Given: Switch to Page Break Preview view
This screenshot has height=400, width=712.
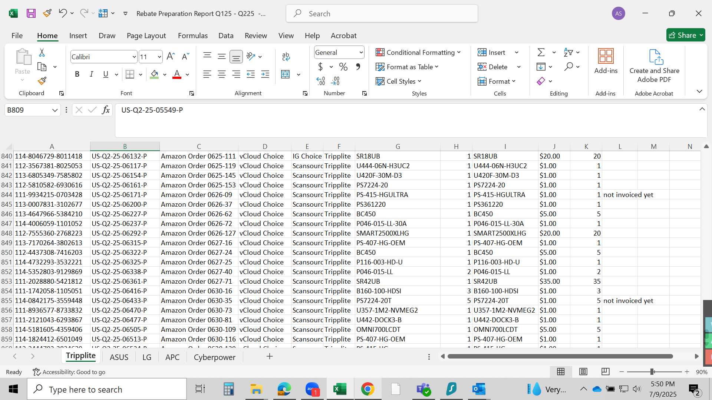Looking at the screenshot, I should [606, 371].
